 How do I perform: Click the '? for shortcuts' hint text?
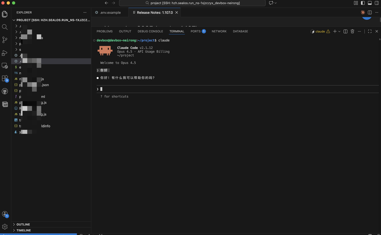[x=114, y=96]
